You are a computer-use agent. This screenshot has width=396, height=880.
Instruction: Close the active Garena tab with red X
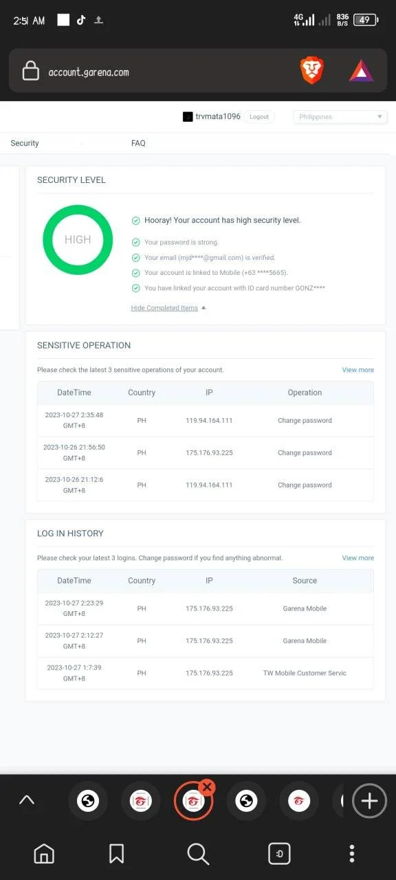207,786
